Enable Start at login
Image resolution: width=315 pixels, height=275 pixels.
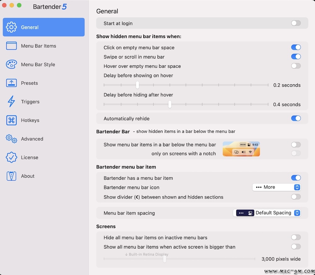click(296, 23)
